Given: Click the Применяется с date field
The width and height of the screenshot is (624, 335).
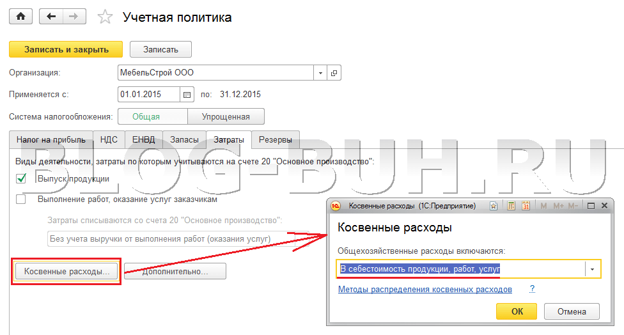Looking at the screenshot, I should coord(148,95).
